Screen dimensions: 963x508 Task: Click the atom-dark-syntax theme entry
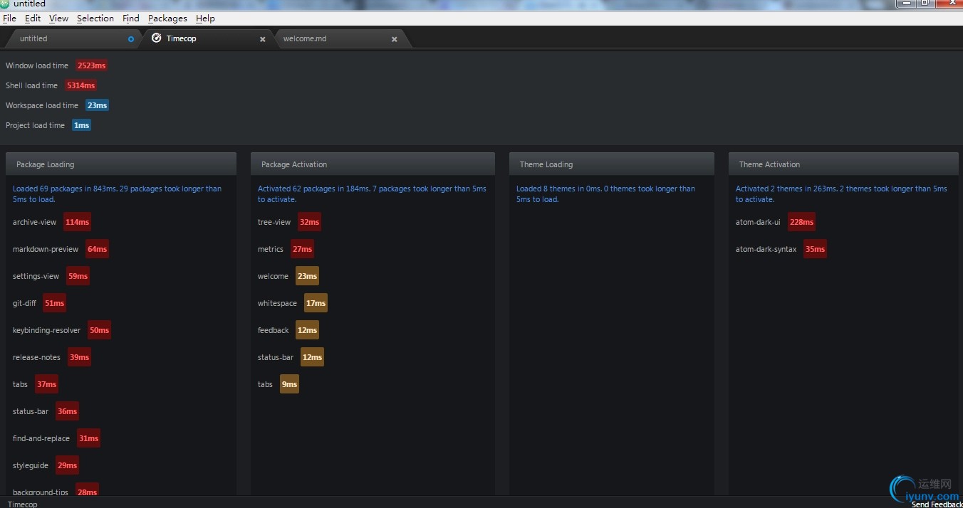tap(781, 249)
